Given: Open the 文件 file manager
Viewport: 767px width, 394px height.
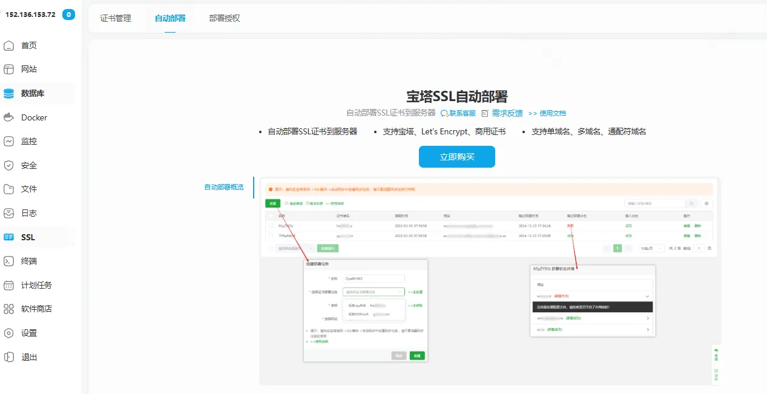Looking at the screenshot, I should [x=28, y=189].
